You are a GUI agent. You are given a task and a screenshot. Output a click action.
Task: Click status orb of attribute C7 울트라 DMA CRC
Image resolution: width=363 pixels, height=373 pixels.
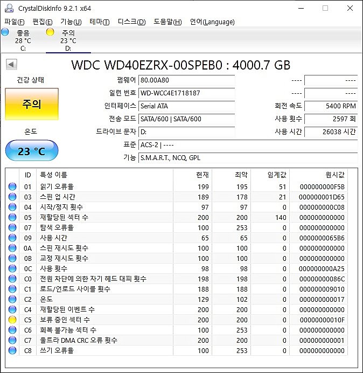tap(12, 340)
